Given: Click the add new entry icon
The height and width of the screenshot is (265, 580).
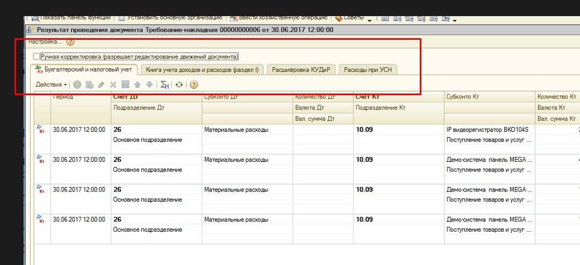Looking at the screenshot, I should 77,84.
